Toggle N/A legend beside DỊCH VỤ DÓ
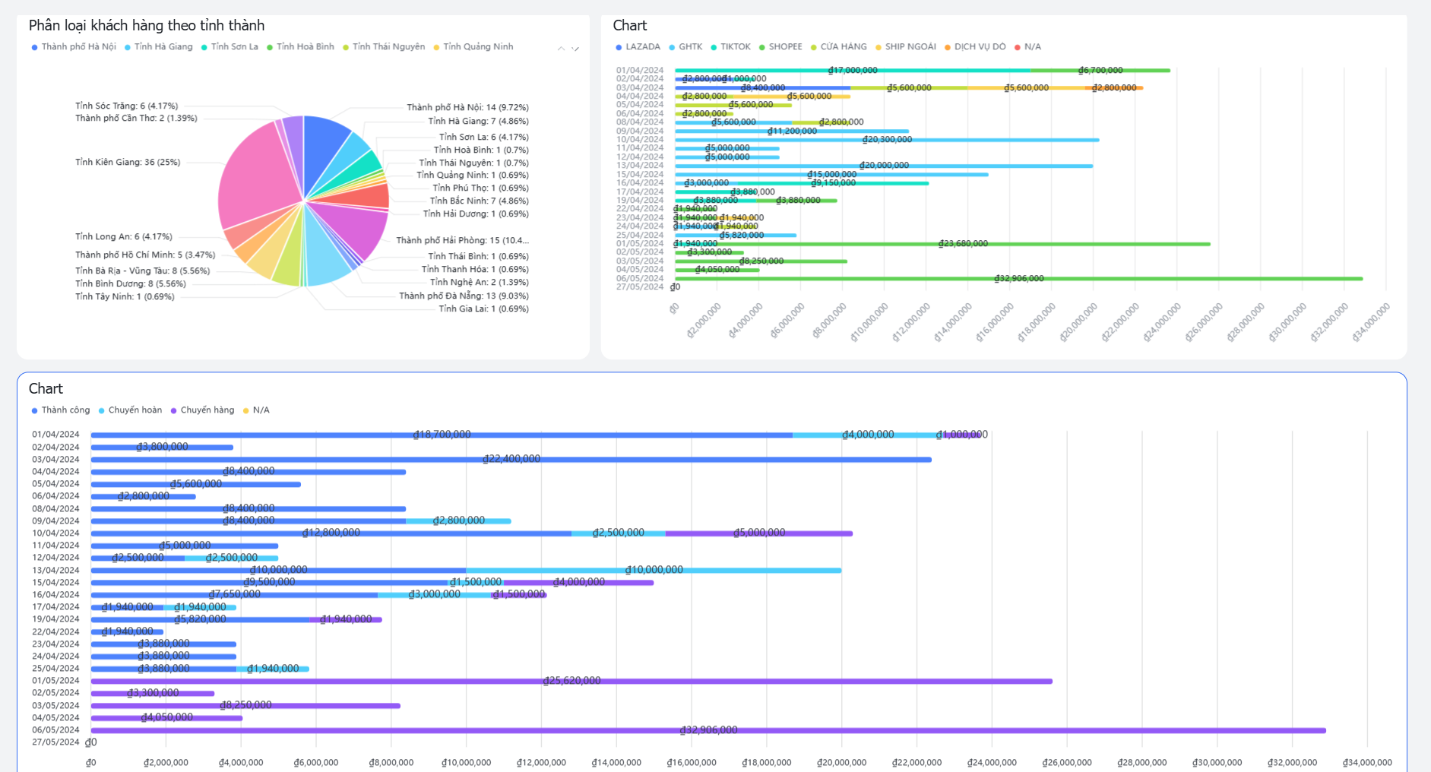 coord(1027,47)
